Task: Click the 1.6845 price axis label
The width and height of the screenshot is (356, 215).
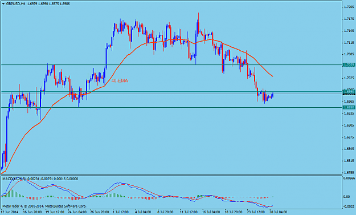Action: point(349,149)
